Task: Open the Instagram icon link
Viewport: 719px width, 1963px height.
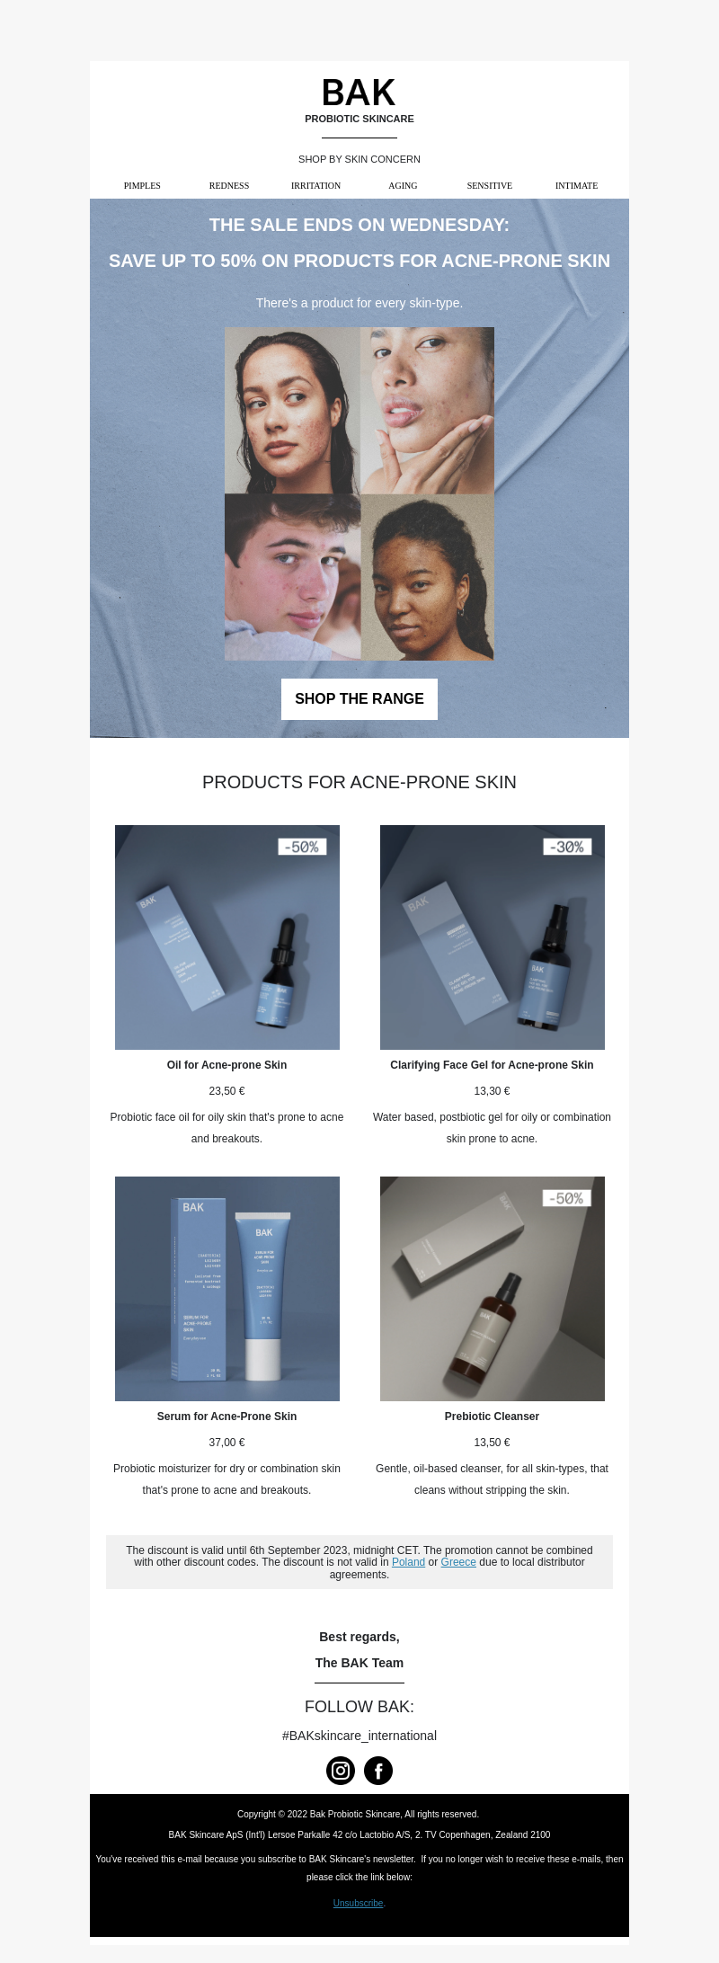Action: 341,1770
